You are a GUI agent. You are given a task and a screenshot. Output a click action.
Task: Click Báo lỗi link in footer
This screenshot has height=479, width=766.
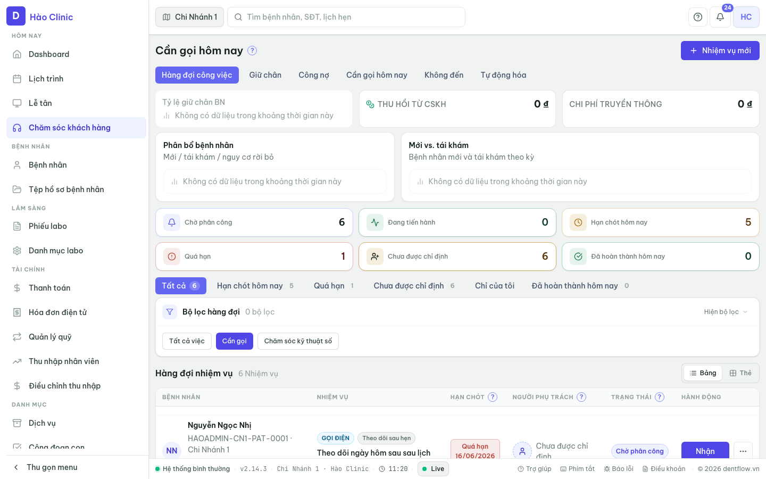[x=619, y=469]
